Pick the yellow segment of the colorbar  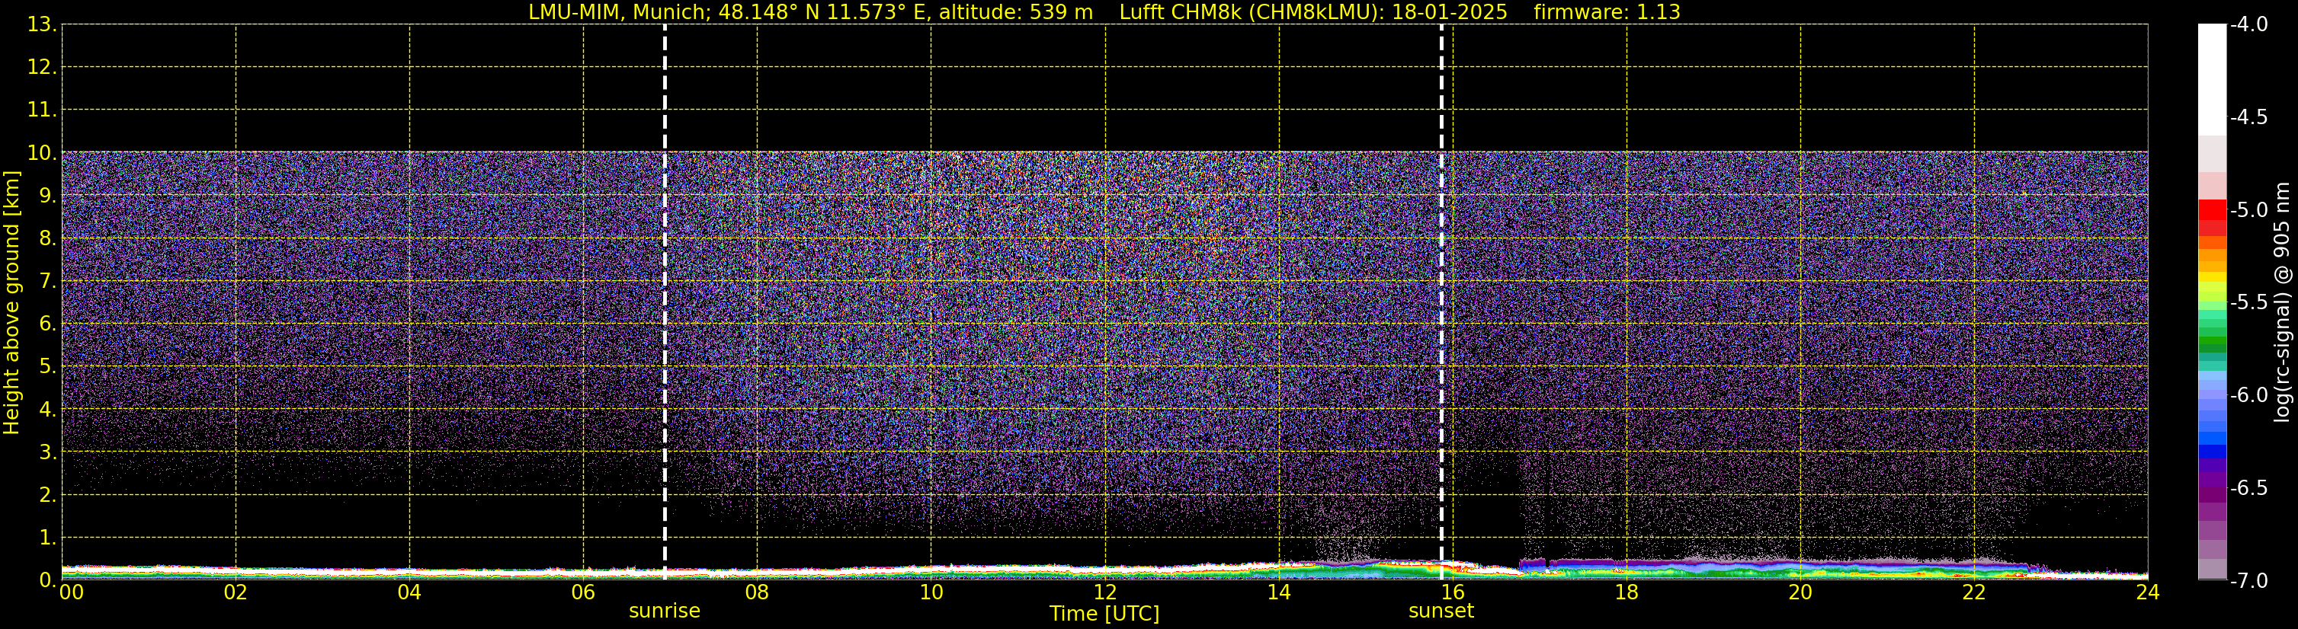click(x=2211, y=278)
